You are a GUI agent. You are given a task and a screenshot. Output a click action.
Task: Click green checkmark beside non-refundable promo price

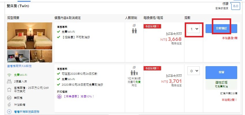[x=59, y=37]
